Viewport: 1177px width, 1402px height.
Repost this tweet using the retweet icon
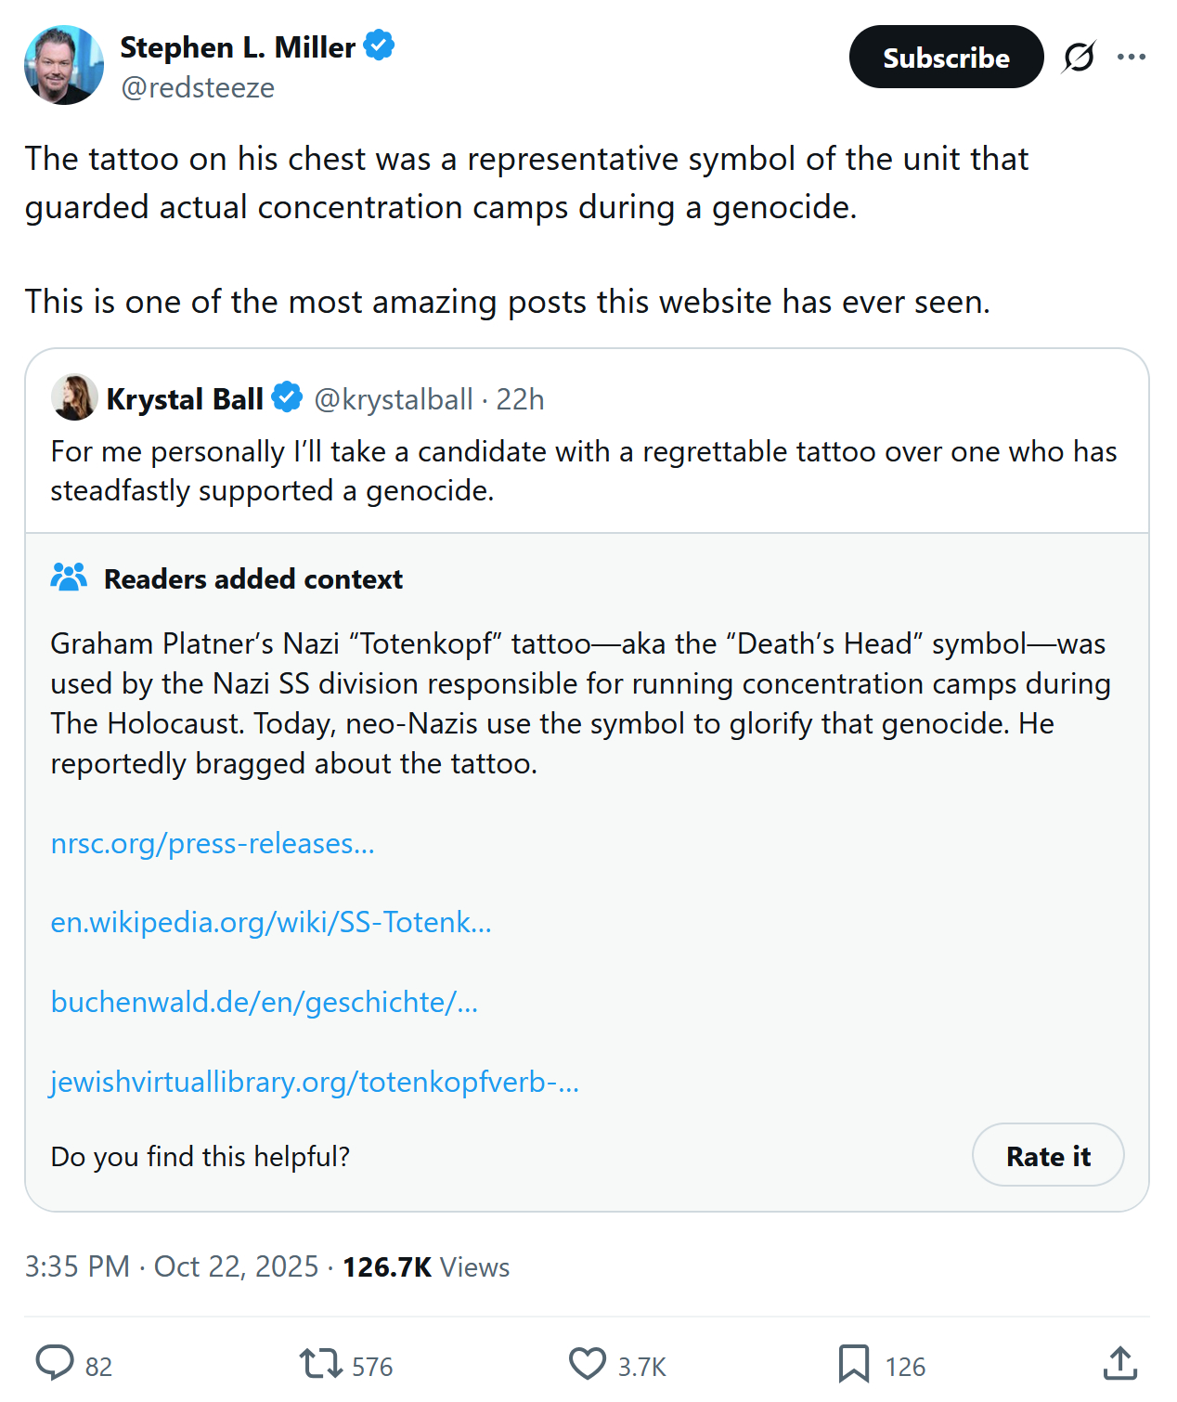(x=321, y=1364)
